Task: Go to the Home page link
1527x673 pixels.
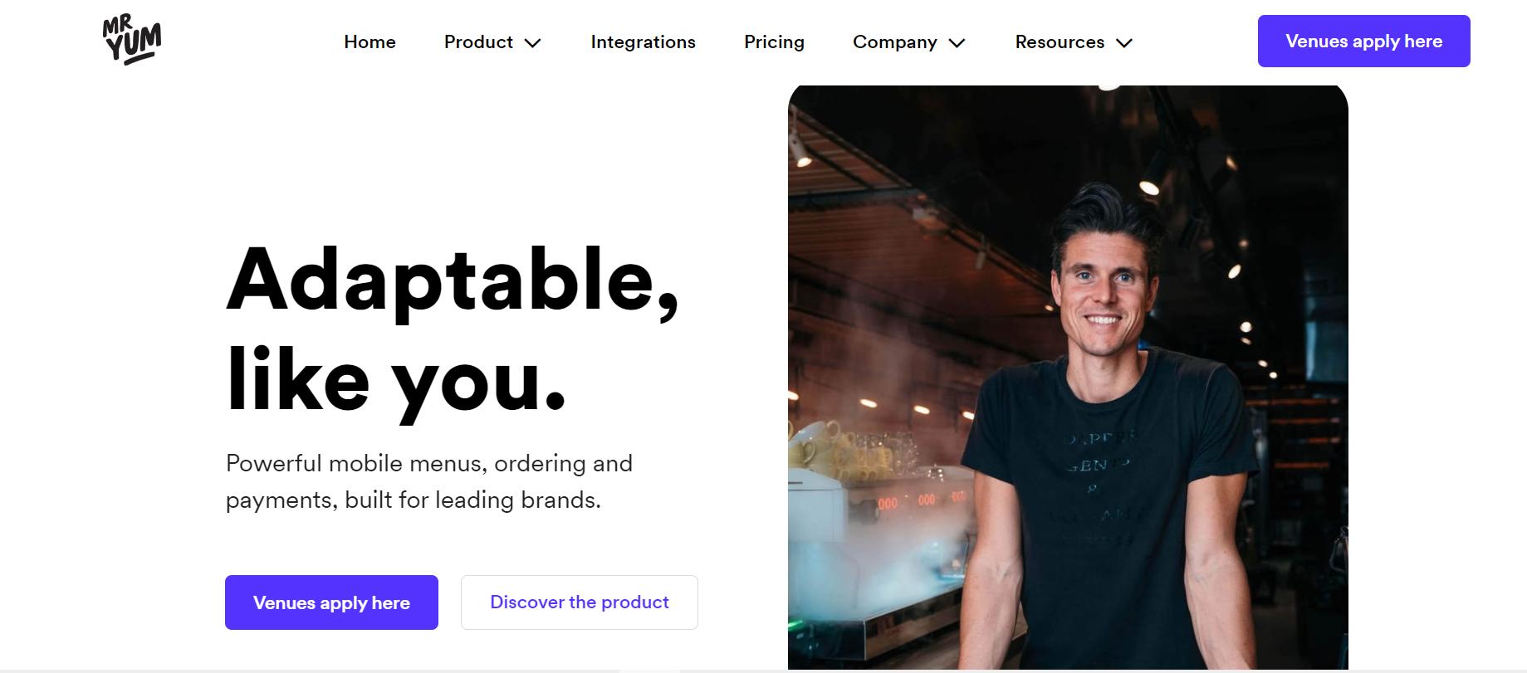Action: (x=370, y=42)
